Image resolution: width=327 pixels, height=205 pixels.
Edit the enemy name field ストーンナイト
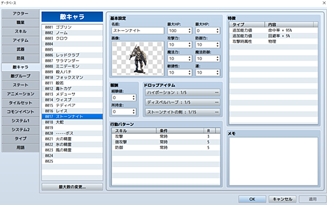[138, 31]
